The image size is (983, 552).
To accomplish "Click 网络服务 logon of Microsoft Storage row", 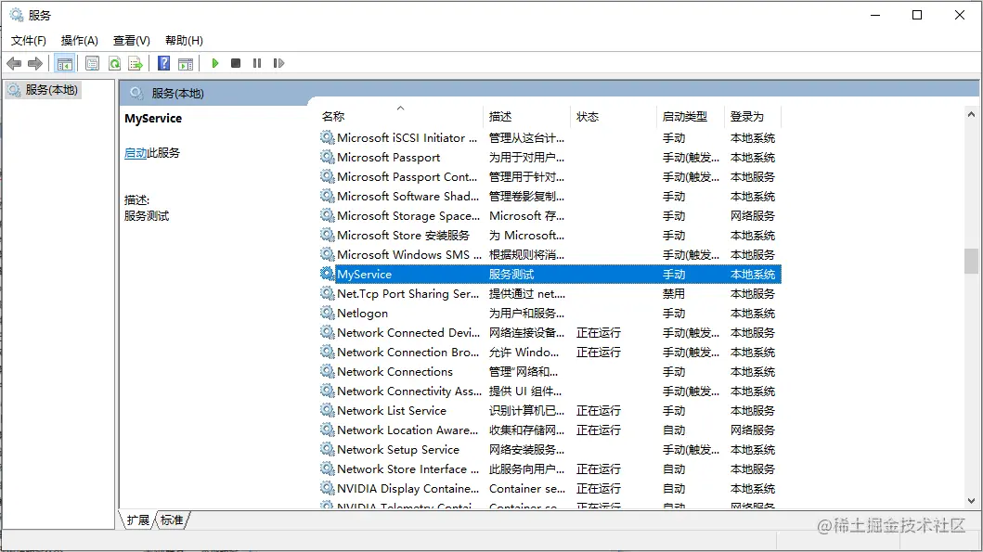I will click(752, 215).
